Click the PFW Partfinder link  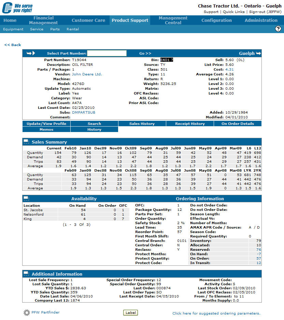(x=45, y=312)
